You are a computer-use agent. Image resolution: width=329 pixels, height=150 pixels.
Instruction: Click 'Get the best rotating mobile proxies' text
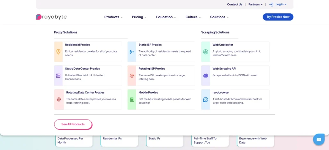tap(165, 101)
